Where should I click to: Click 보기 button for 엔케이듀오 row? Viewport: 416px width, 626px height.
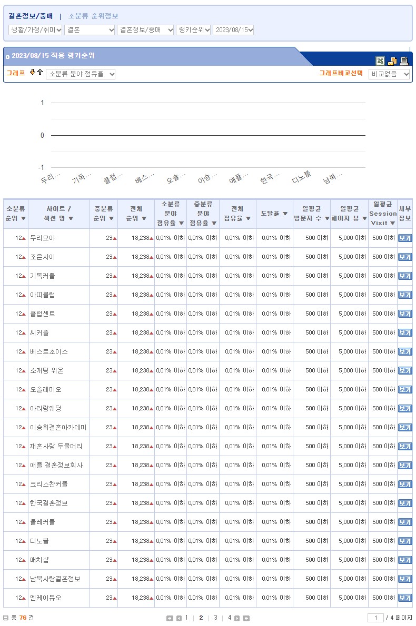[x=404, y=598]
